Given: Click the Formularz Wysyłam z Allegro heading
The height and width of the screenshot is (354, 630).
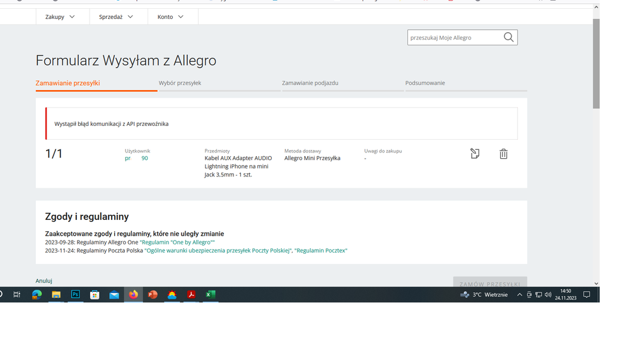Looking at the screenshot, I should coord(125,60).
